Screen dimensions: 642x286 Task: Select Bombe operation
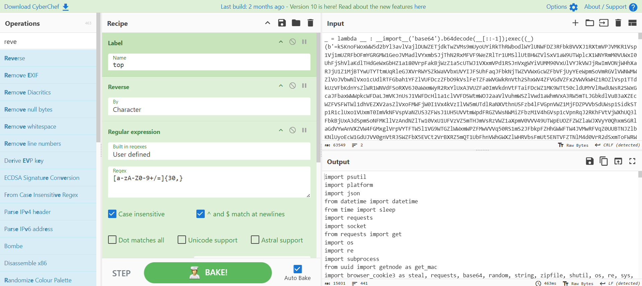click(48, 246)
